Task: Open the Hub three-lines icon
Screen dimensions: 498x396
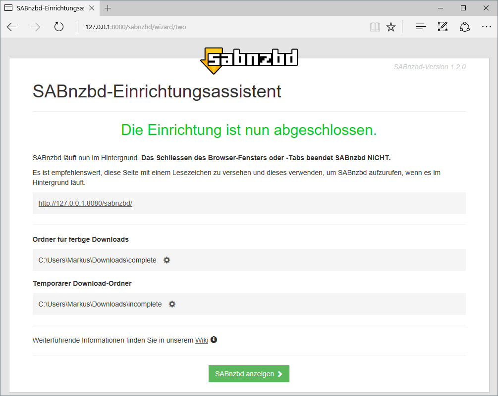Action: 421,27
